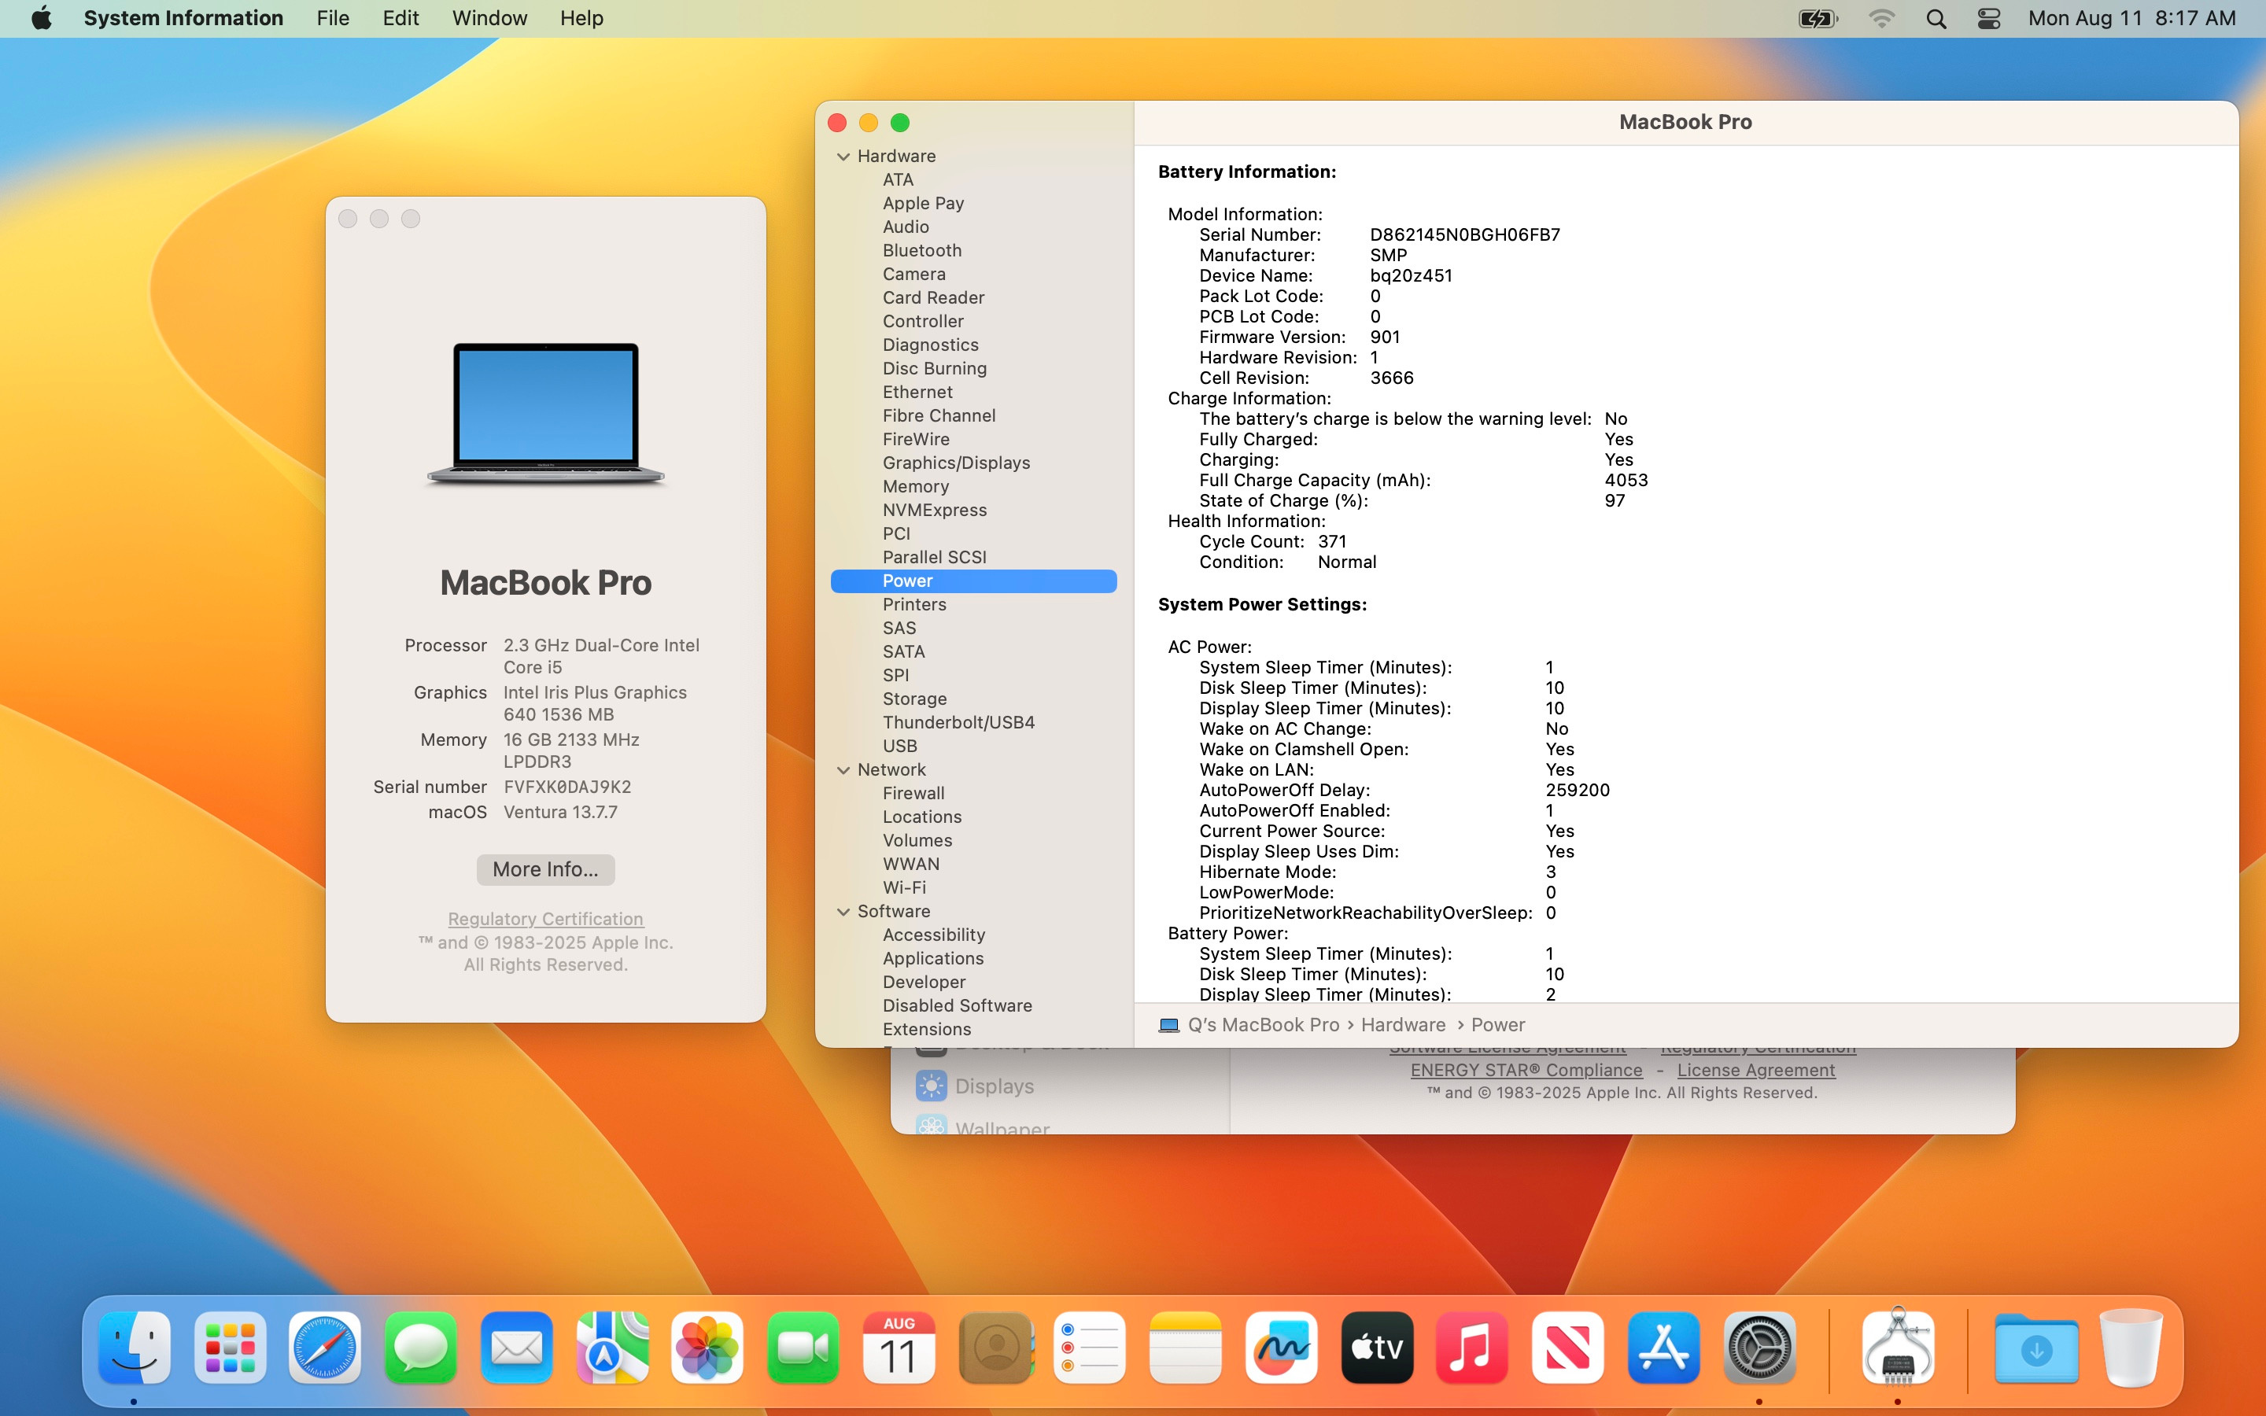Select Bluetooth in Hardware list
The image size is (2266, 1416).
pos(922,250)
